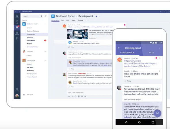Tap Reply under Kadji B.'s phone message
The image size is (170, 129).
click(128, 81)
